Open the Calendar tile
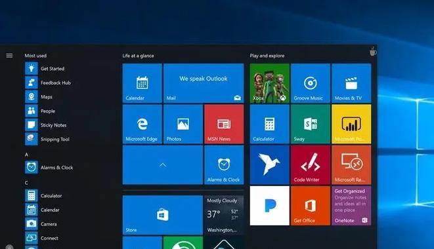 [142, 83]
